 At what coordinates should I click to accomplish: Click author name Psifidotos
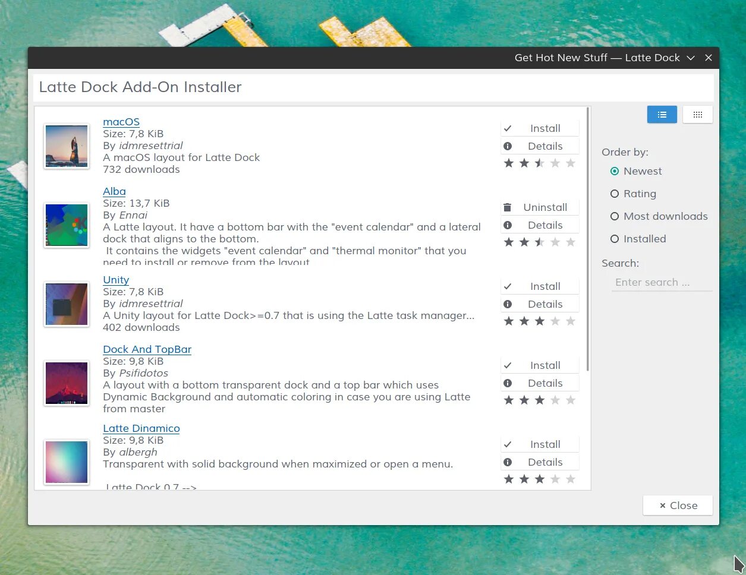coord(143,373)
